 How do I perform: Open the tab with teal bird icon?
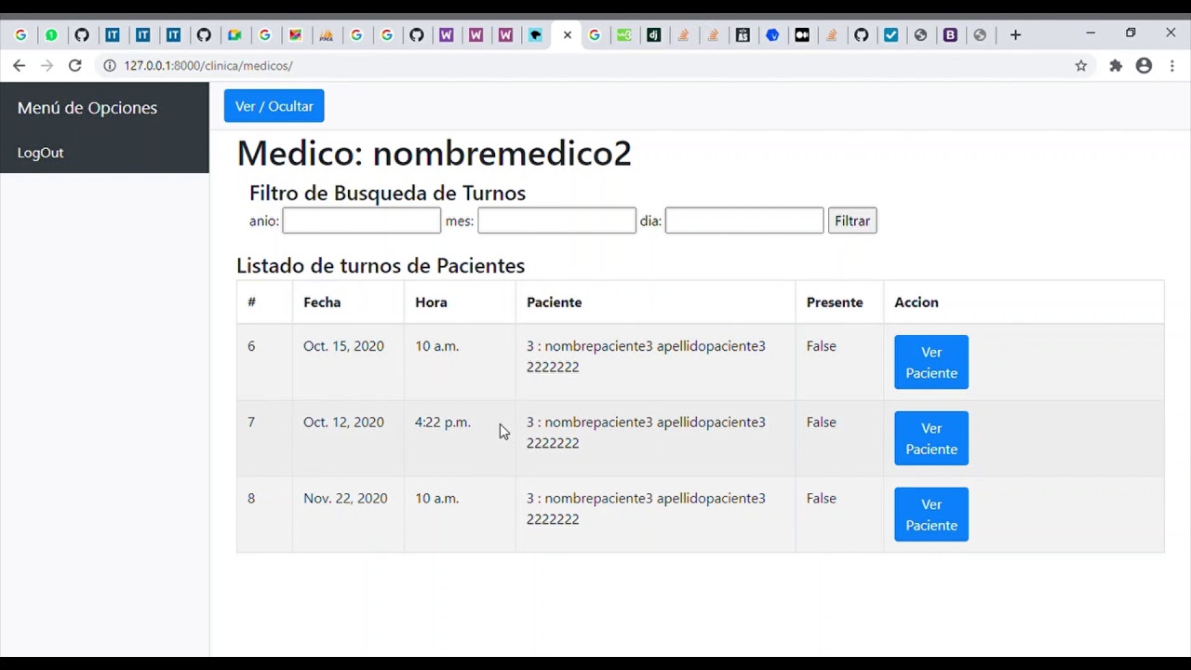coord(535,35)
